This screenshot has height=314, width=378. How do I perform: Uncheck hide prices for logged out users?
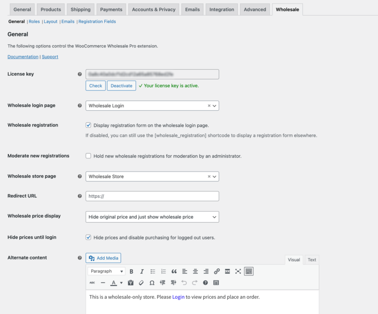click(x=88, y=237)
